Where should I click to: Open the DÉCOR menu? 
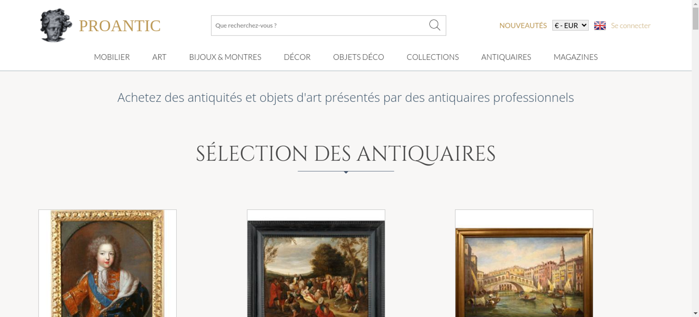click(297, 57)
